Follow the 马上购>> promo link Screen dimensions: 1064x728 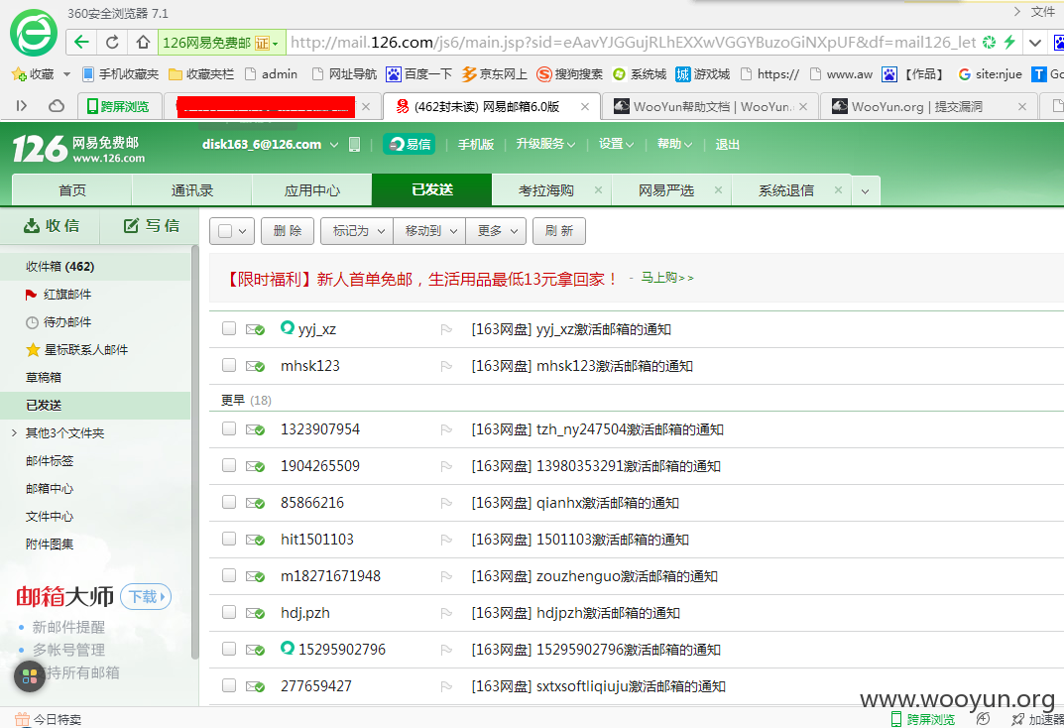667,278
